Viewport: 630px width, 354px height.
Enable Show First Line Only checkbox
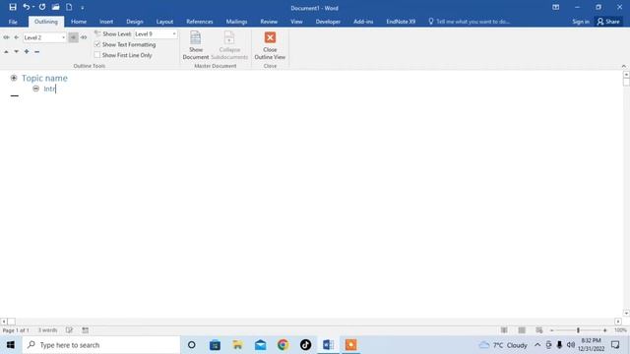pos(97,55)
